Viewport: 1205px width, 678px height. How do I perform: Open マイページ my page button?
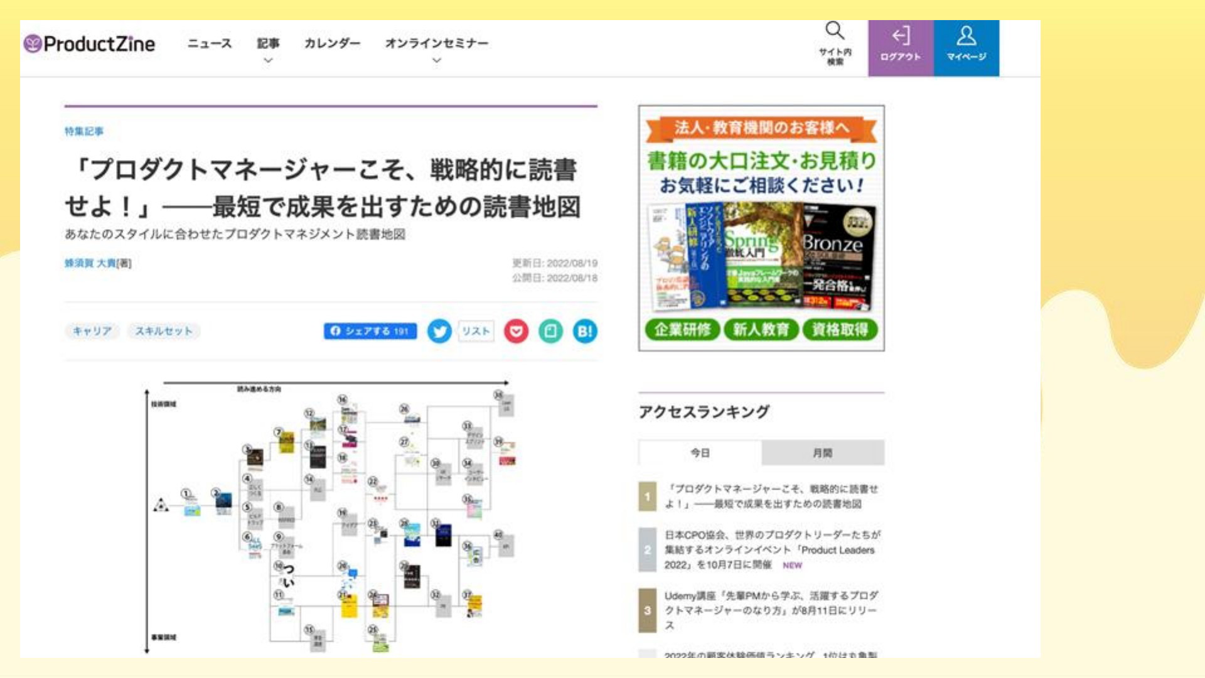[967, 48]
